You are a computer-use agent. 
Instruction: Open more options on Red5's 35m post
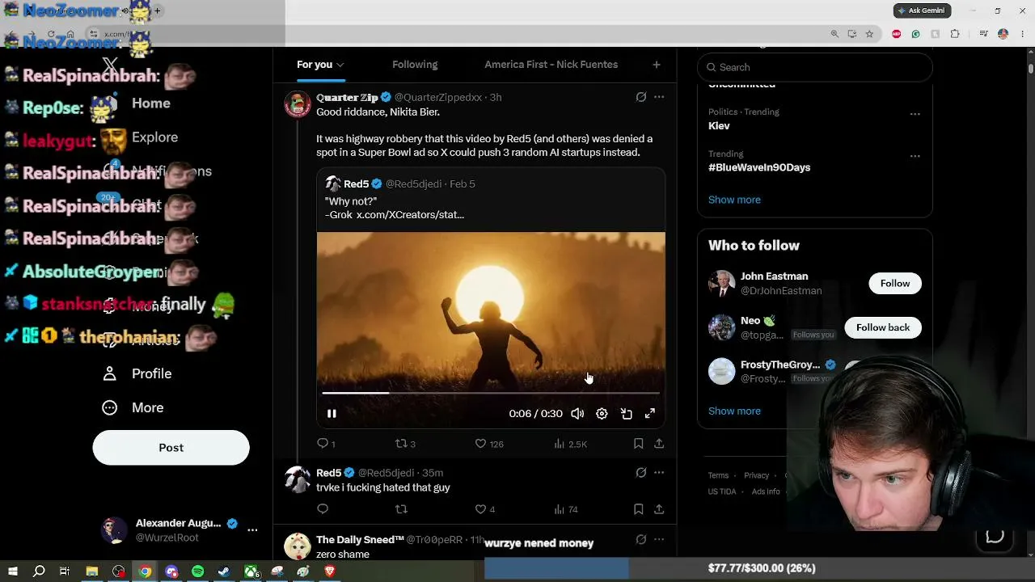[x=659, y=473]
